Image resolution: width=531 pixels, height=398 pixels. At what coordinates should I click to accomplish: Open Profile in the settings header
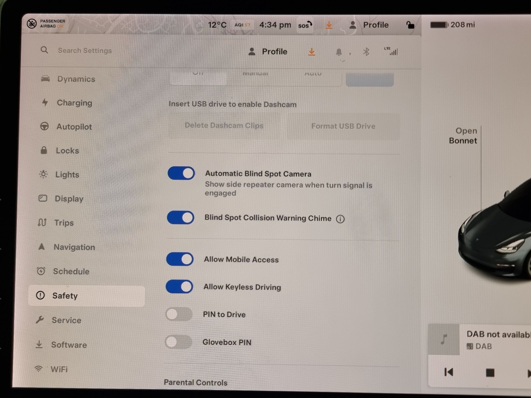coord(268,52)
